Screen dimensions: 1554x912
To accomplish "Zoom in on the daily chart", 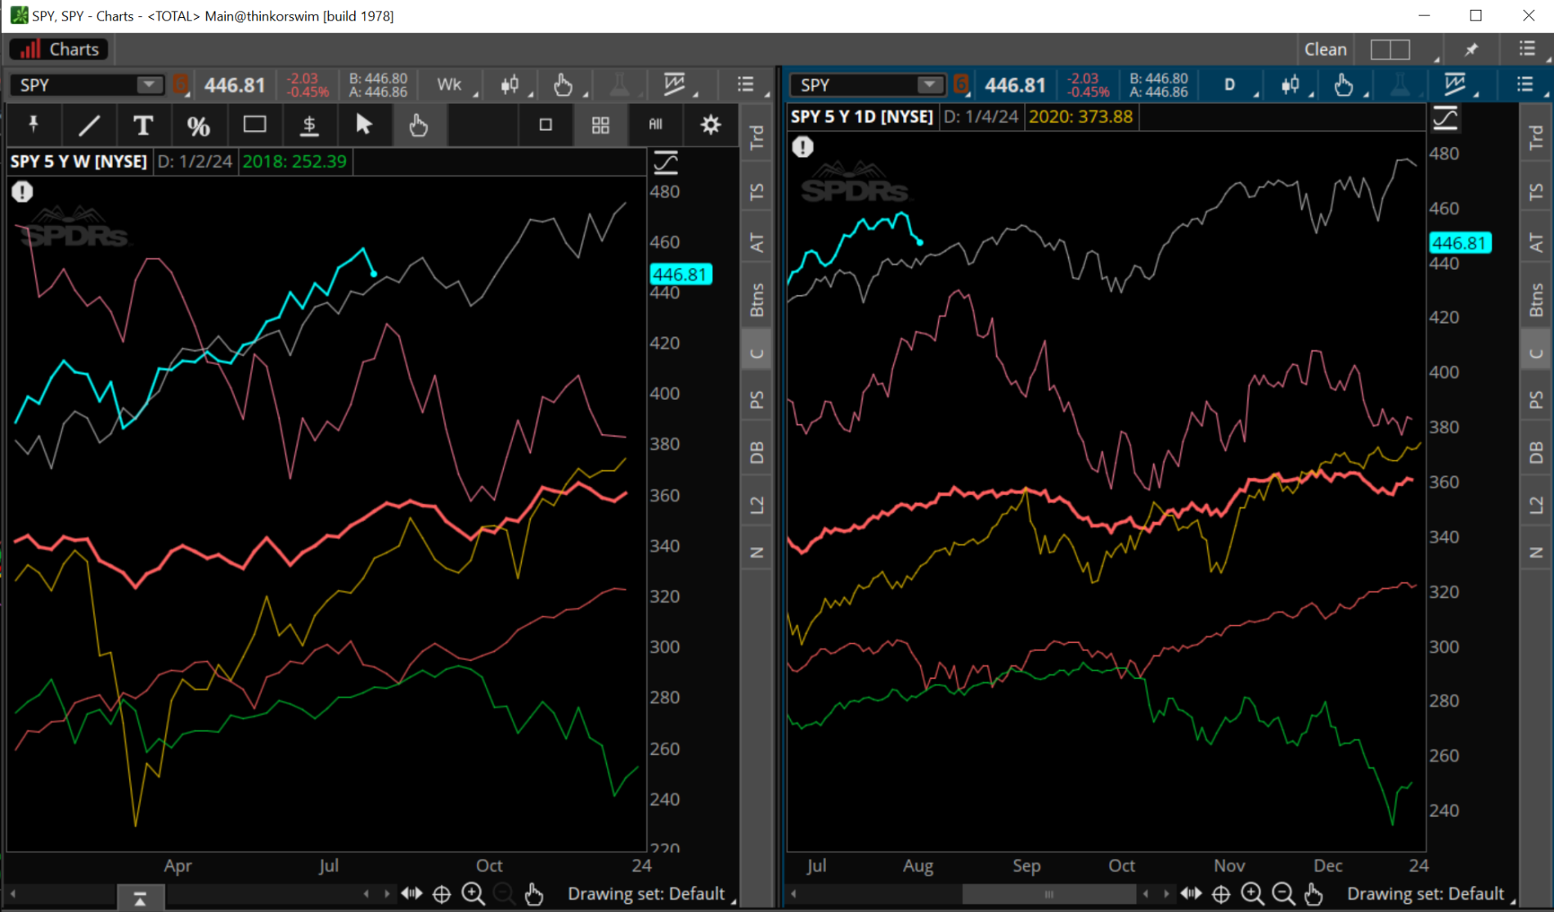I will pos(1252,894).
